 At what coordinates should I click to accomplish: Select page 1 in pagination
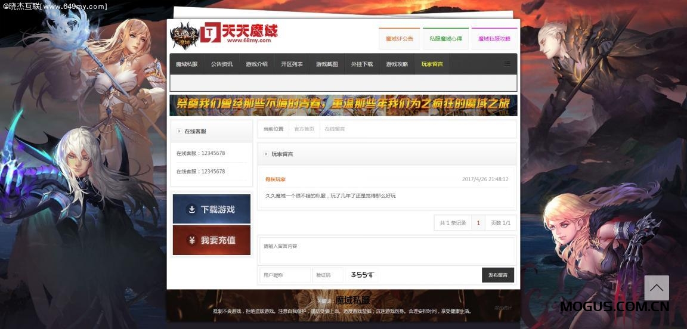coord(478,223)
